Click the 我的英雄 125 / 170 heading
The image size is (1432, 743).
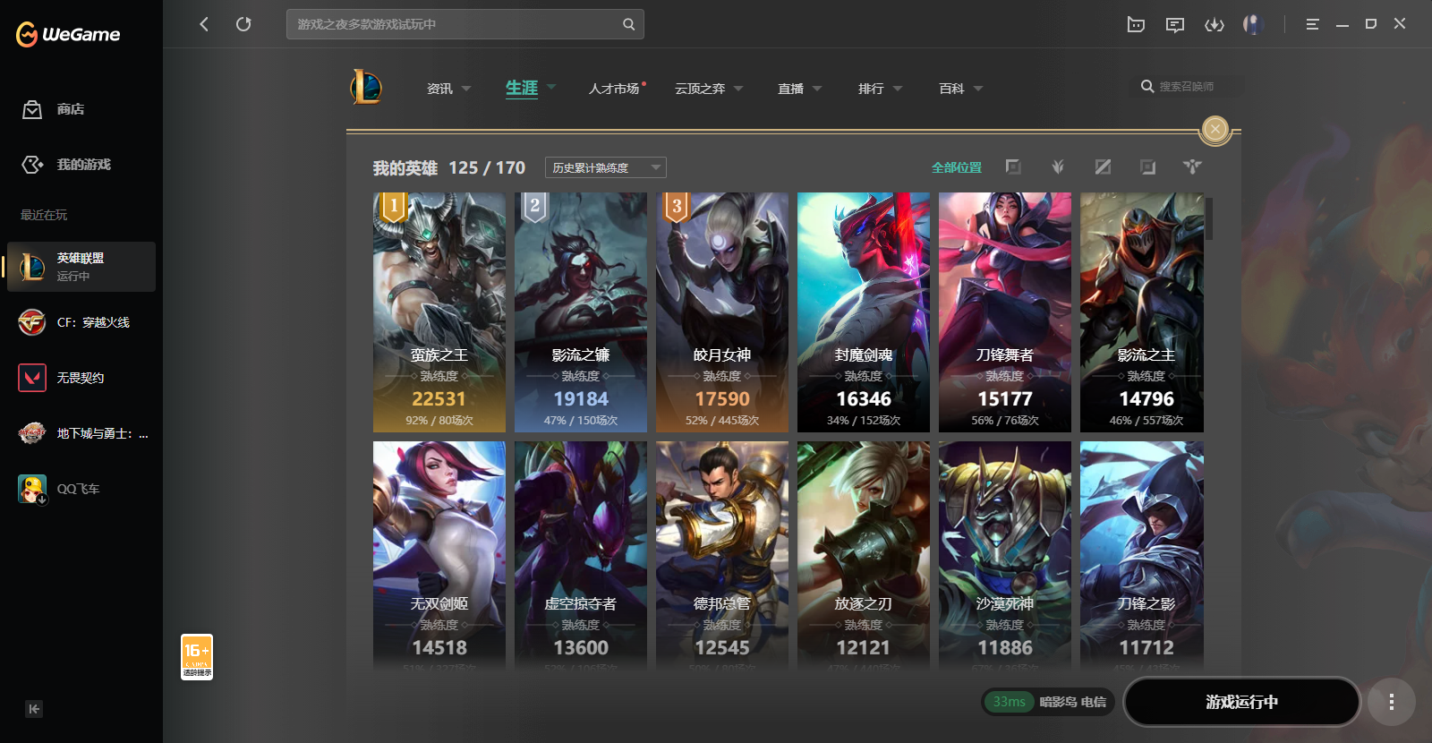[449, 167]
